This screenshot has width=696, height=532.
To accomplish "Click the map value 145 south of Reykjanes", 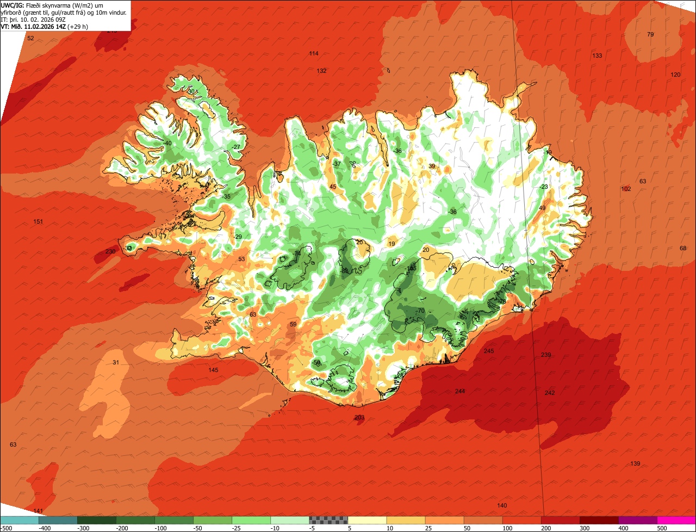I will pyautogui.click(x=213, y=370).
